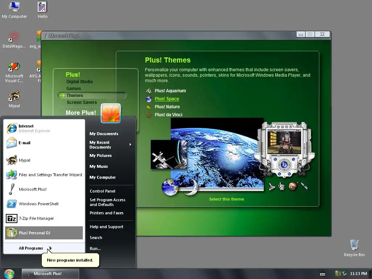Viewport: 372px width, 279px height.
Task: Select Digital Media in Plus! menu
Action: coord(80,82)
